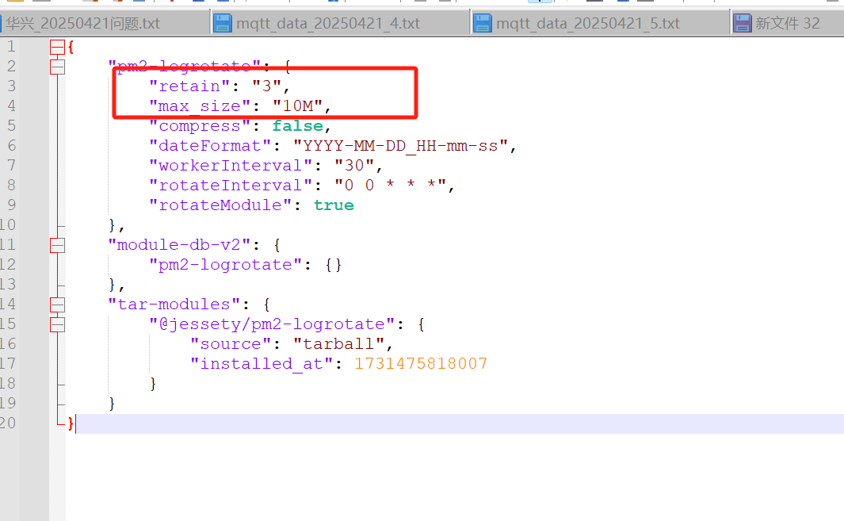This screenshot has width=844, height=521.
Task: Click the save icon on mqtt_data_20250421_4.txt tab
Action: (x=223, y=23)
